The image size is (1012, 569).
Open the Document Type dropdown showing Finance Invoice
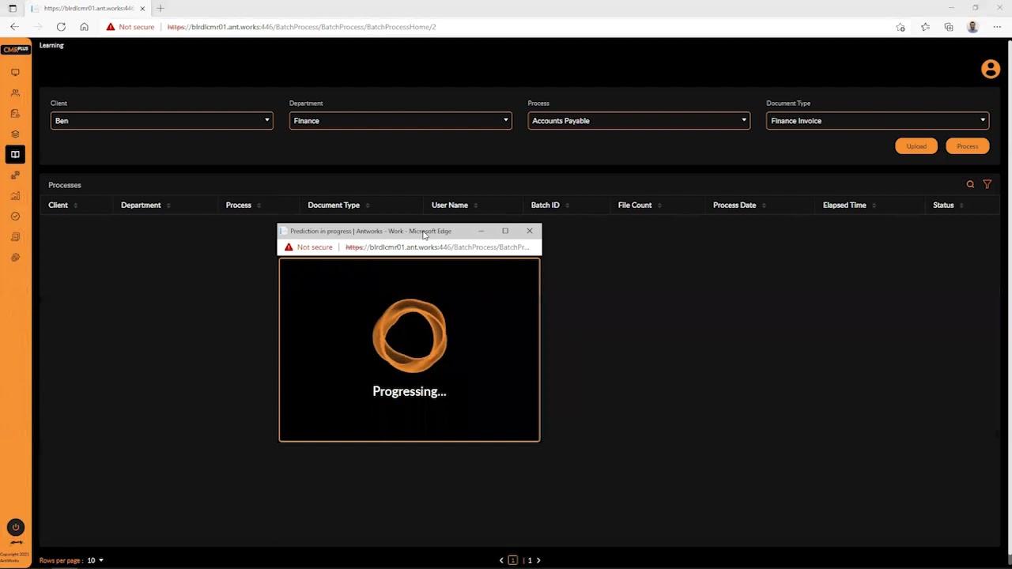(x=878, y=121)
